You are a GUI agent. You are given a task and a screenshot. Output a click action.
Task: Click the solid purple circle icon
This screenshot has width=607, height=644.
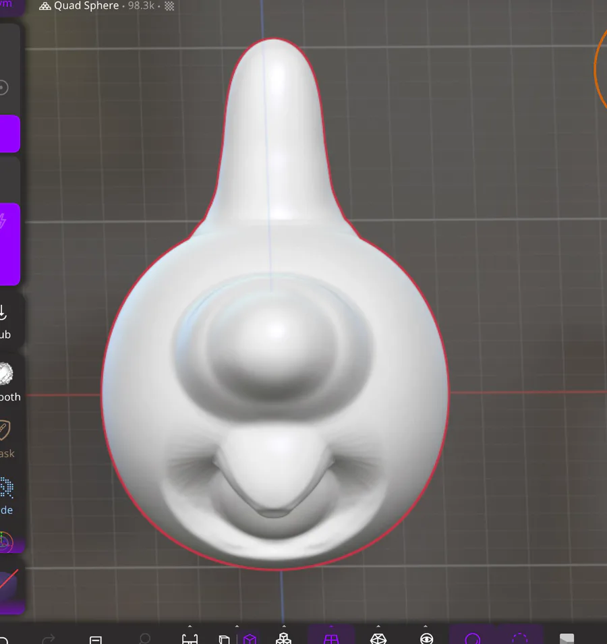point(472,639)
